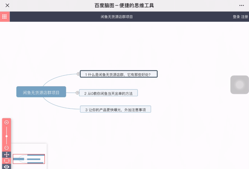Image resolution: width=249 pixels, height=169 pixels.
Task: Tap the floating assistive touch button
Action: pos(239,85)
